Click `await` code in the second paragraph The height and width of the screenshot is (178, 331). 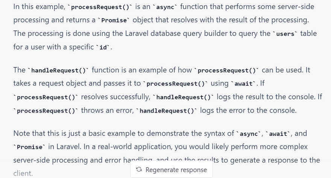point(243,84)
